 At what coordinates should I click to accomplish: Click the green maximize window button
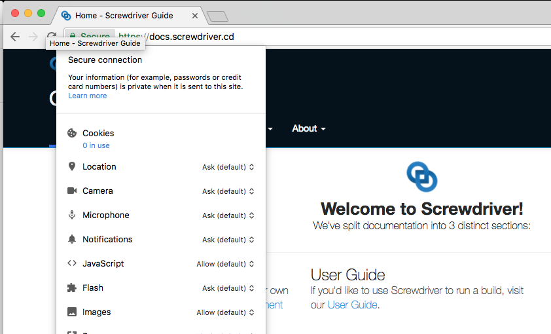click(41, 13)
